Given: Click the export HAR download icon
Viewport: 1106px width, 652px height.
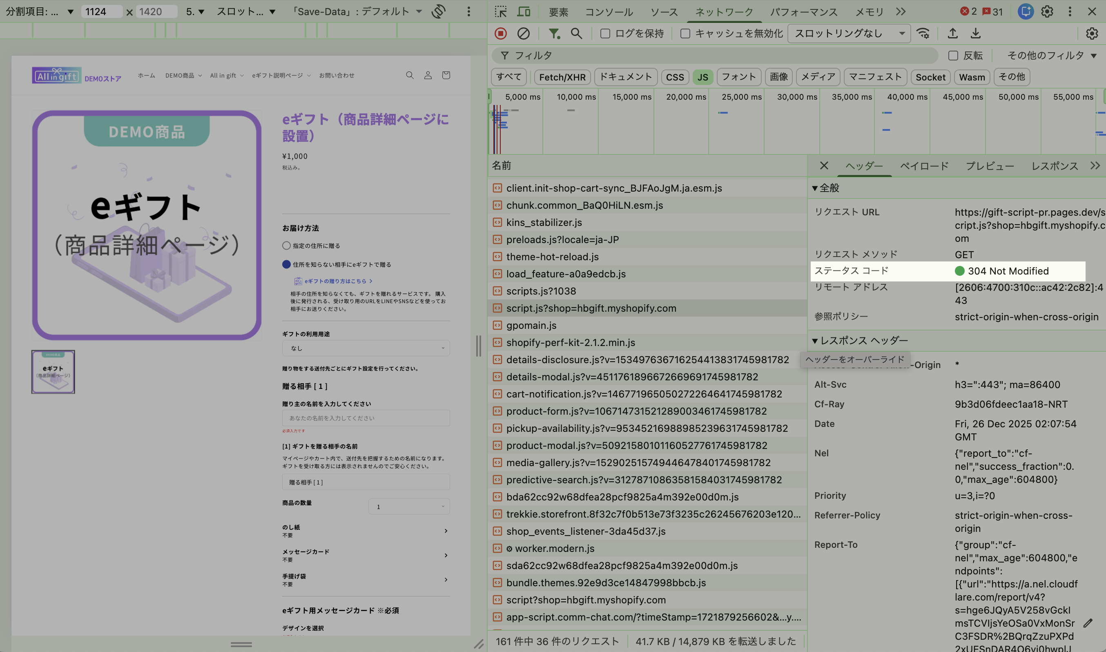Looking at the screenshot, I should pyautogui.click(x=976, y=33).
